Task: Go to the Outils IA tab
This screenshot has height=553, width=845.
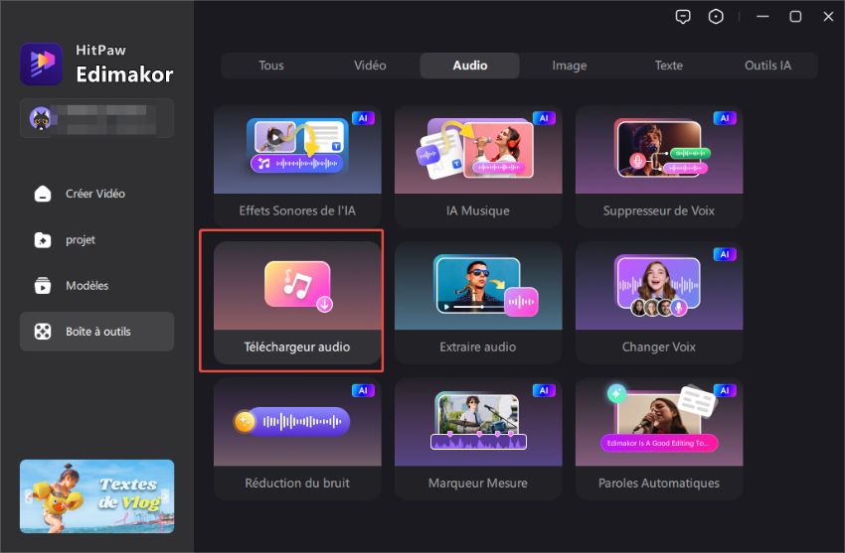Action: (x=767, y=66)
